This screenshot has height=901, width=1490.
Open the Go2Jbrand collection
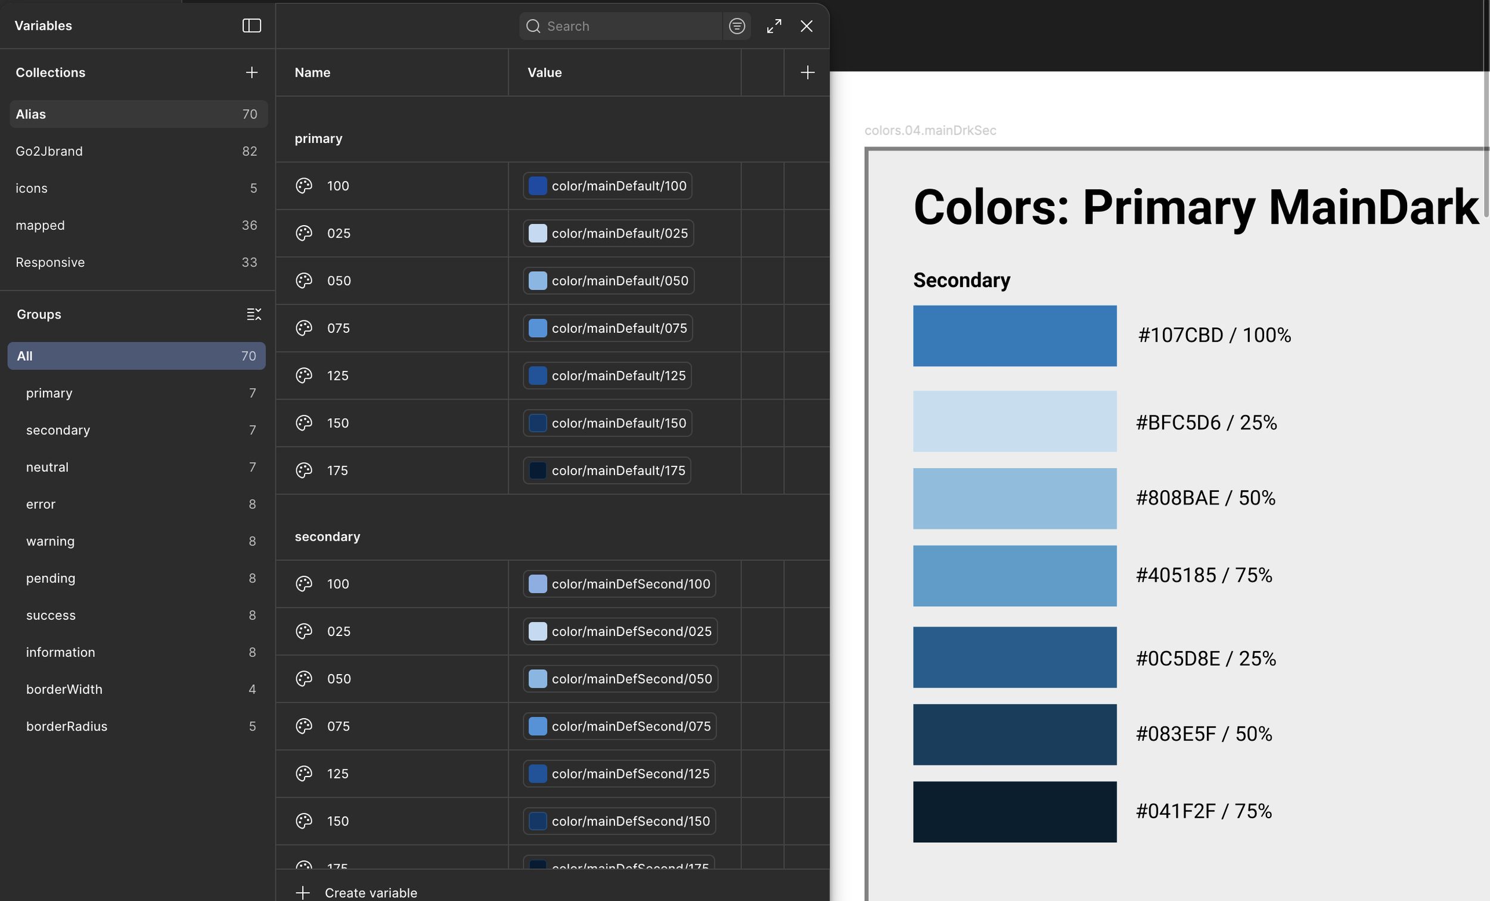tap(138, 151)
